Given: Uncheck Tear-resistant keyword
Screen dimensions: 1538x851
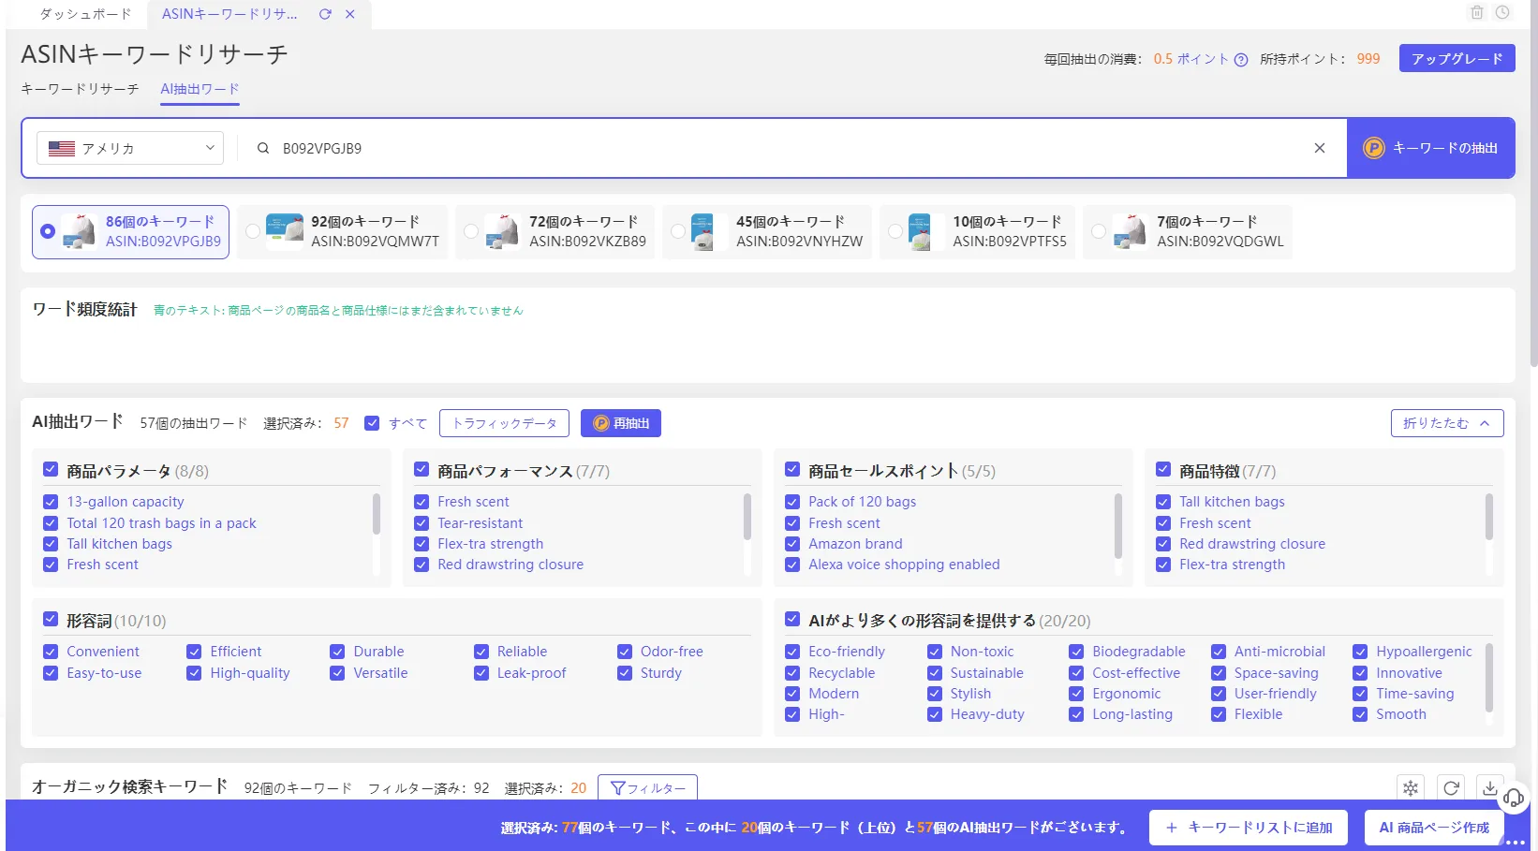Looking at the screenshot, I should (x=421, y=523).
